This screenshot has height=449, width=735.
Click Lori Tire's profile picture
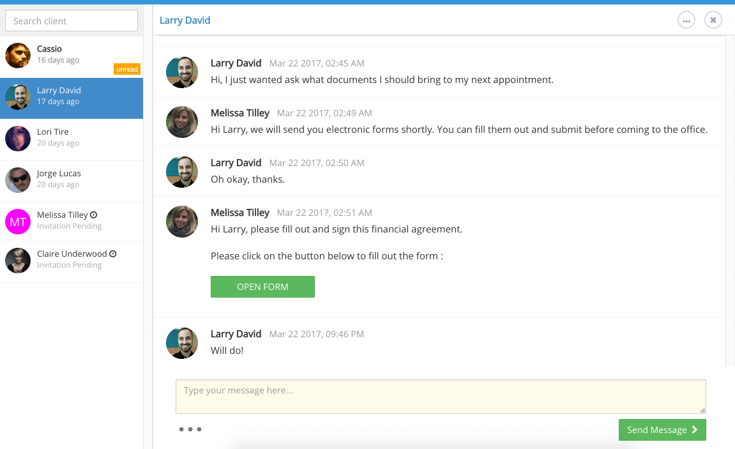tap(18, 139)
